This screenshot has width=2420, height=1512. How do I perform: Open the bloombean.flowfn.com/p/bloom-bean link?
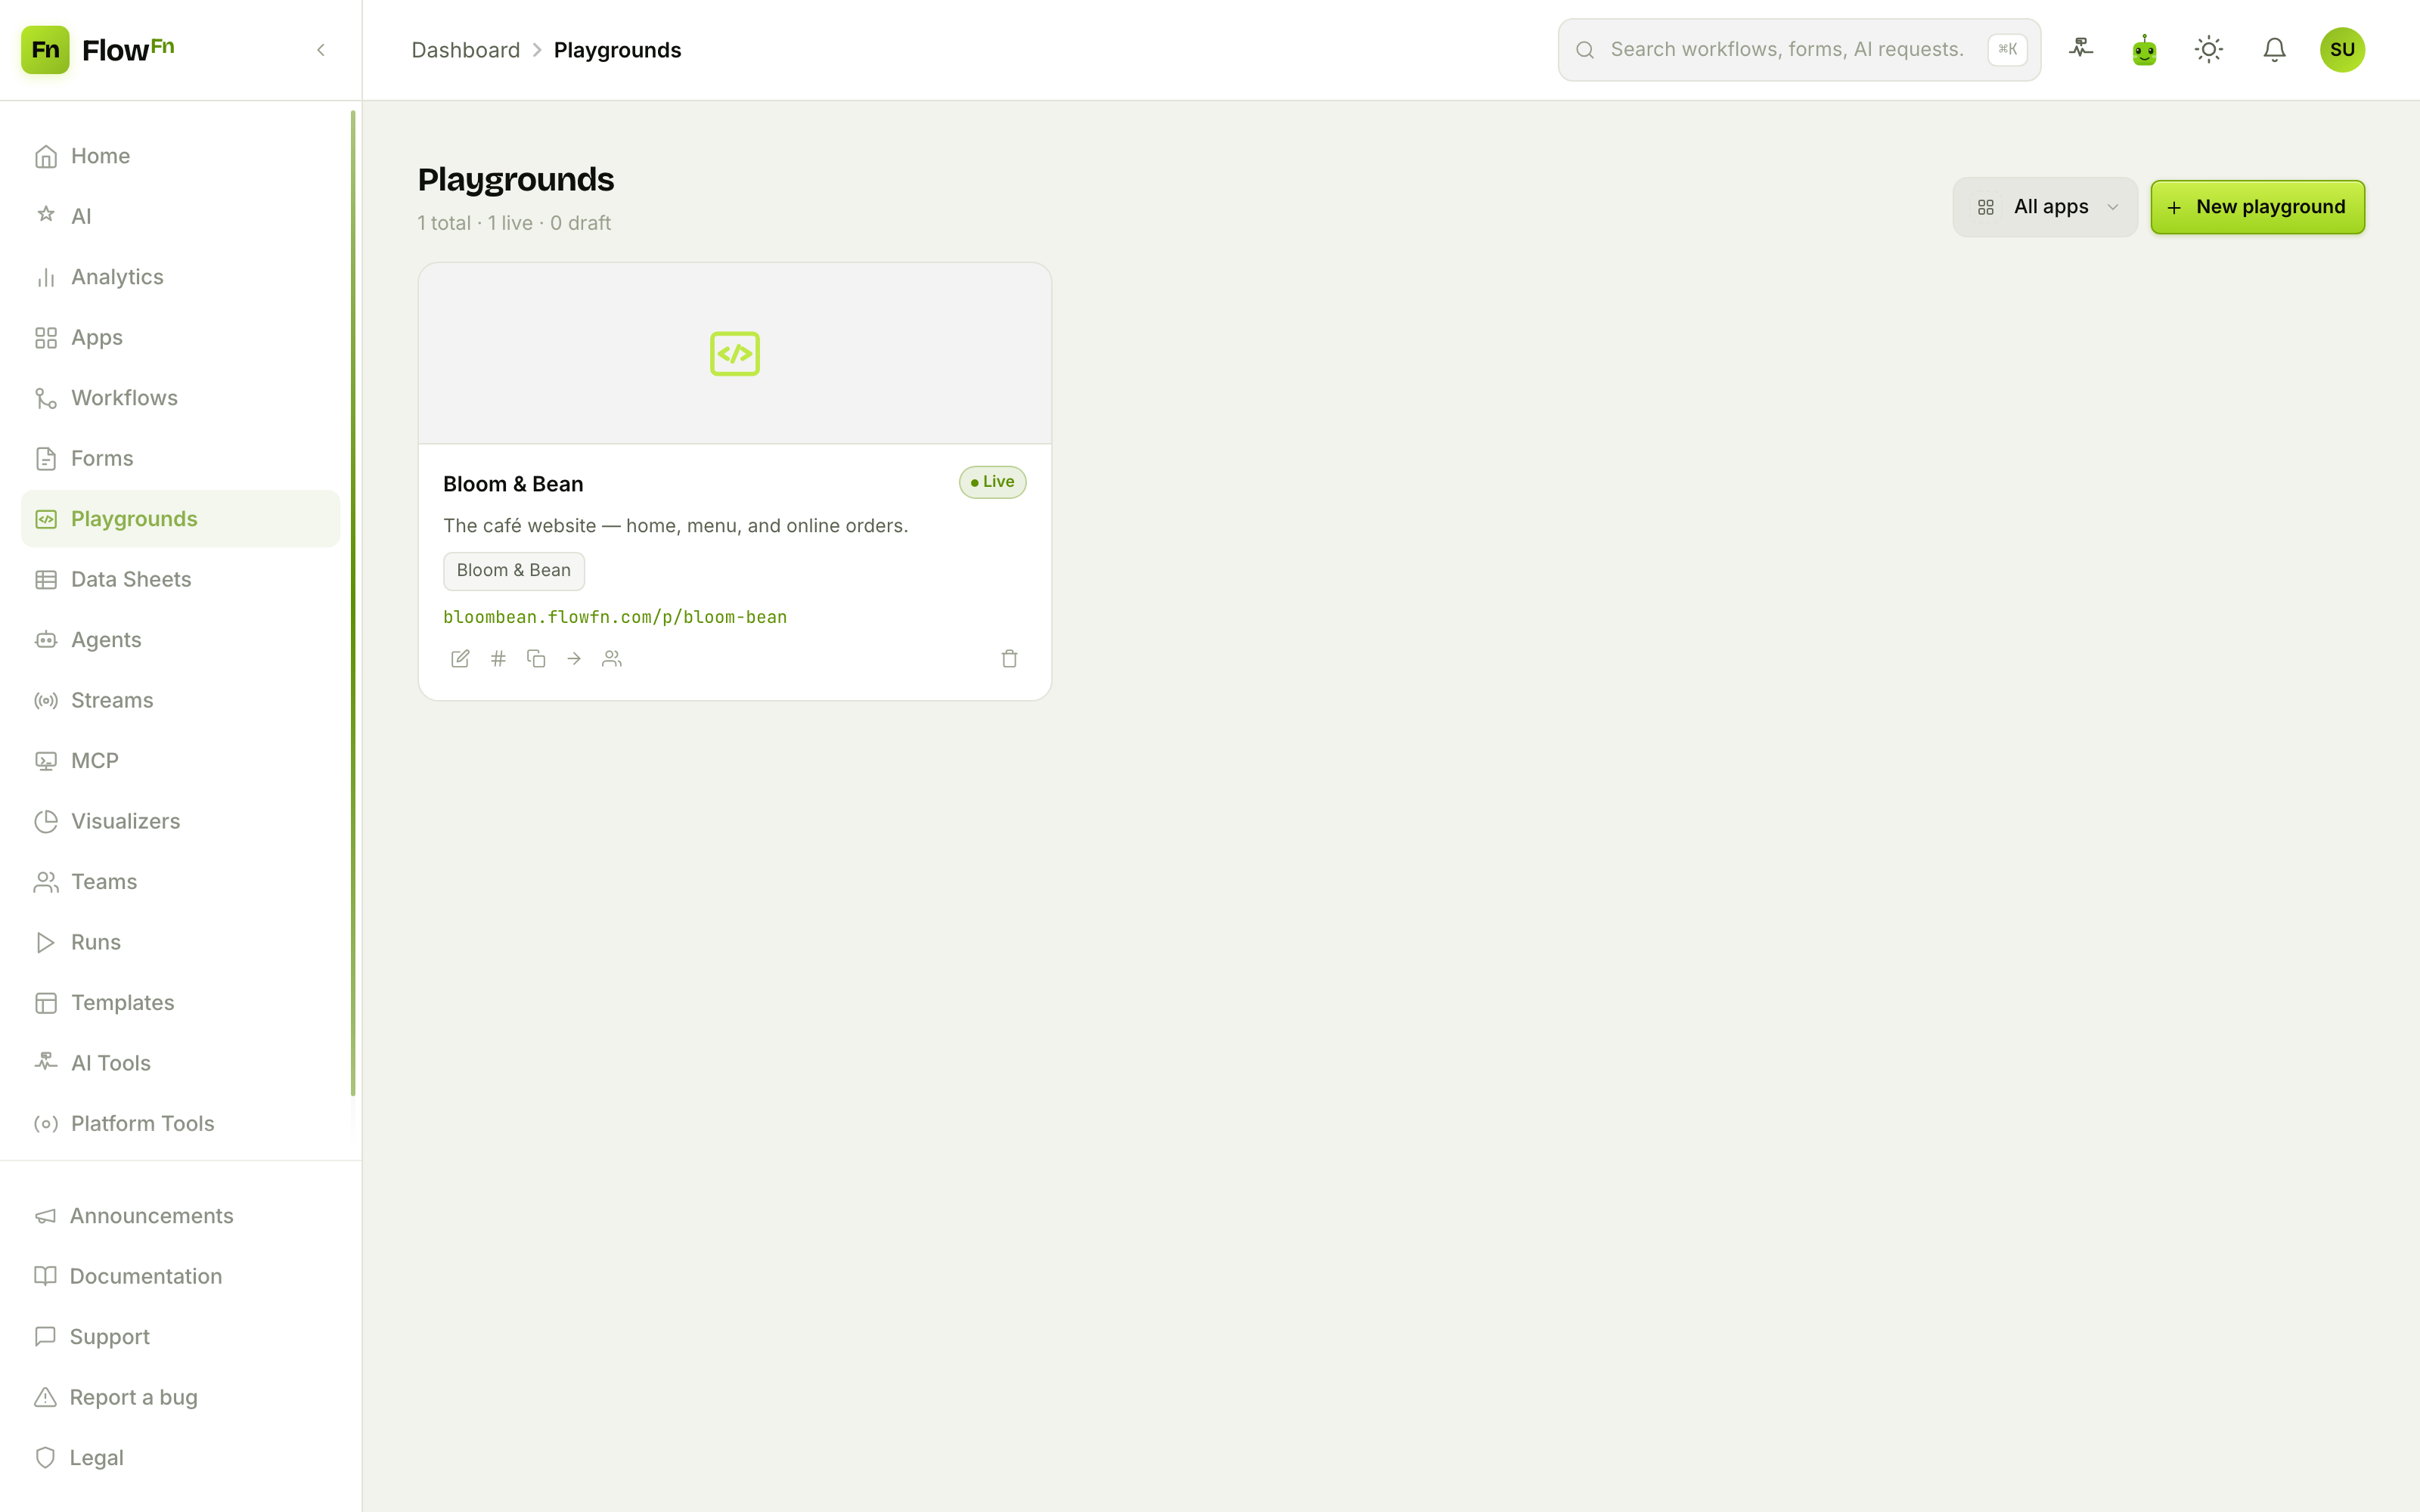tap(615, 617)
